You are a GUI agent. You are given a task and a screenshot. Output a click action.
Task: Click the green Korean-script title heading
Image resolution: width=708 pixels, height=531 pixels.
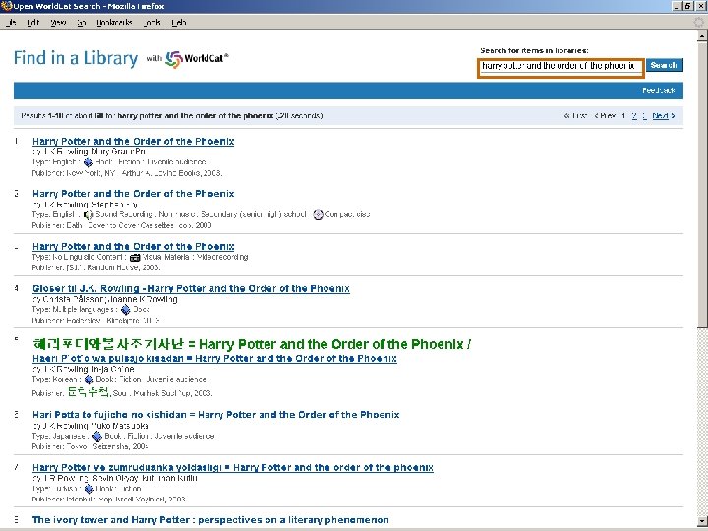[252, 344]
